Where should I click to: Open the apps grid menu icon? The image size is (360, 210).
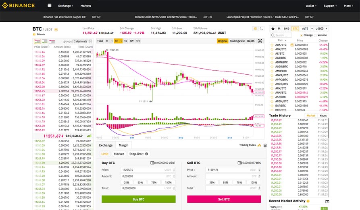pyautogui.click(x=49, y=6)
